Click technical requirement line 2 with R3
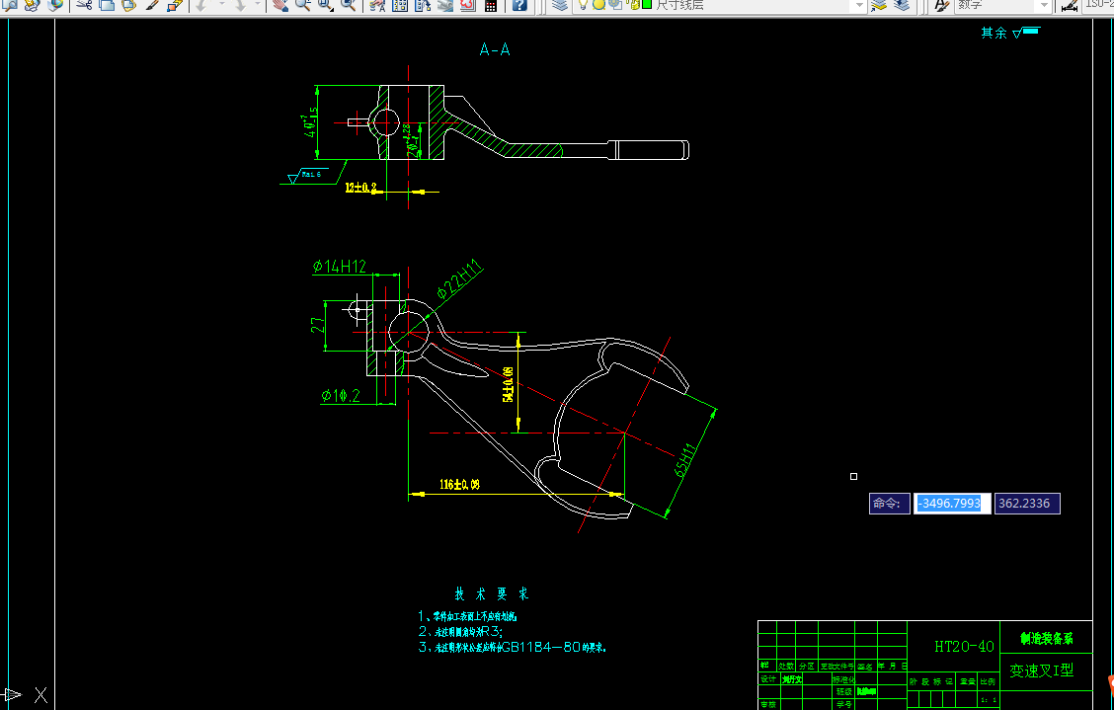Image resolution: width=1114 pixels, height=710 pixels. [460, 631]
